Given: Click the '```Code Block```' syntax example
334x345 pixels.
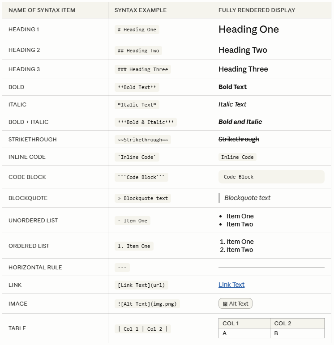Looking at the screenshot, I should (141, 177).
